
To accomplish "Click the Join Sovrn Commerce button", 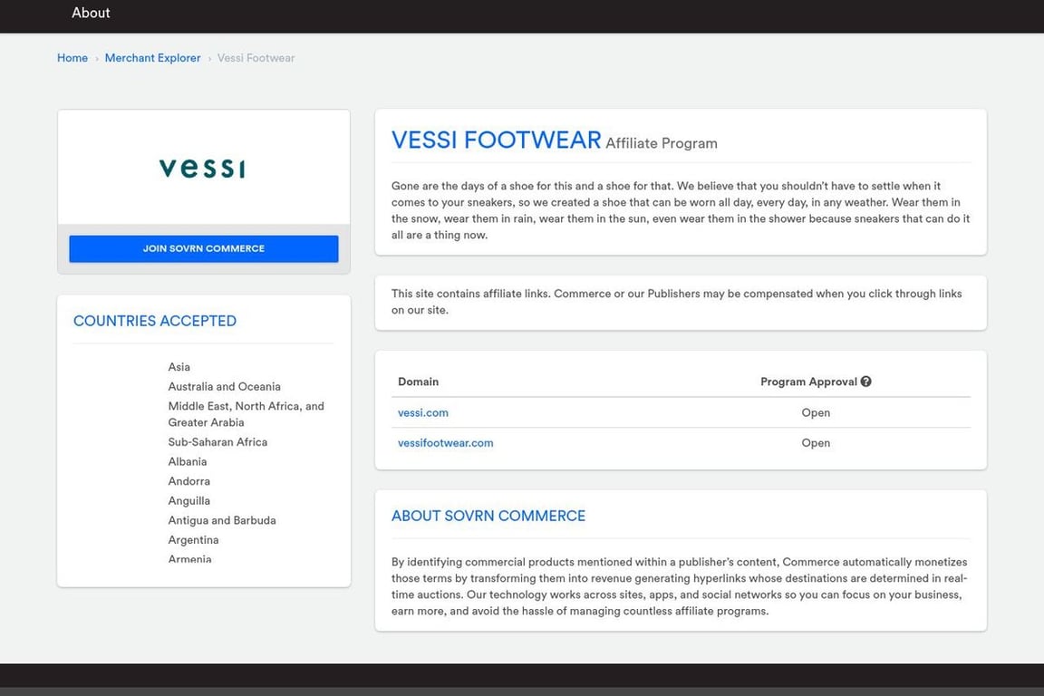I will [204, 248].
